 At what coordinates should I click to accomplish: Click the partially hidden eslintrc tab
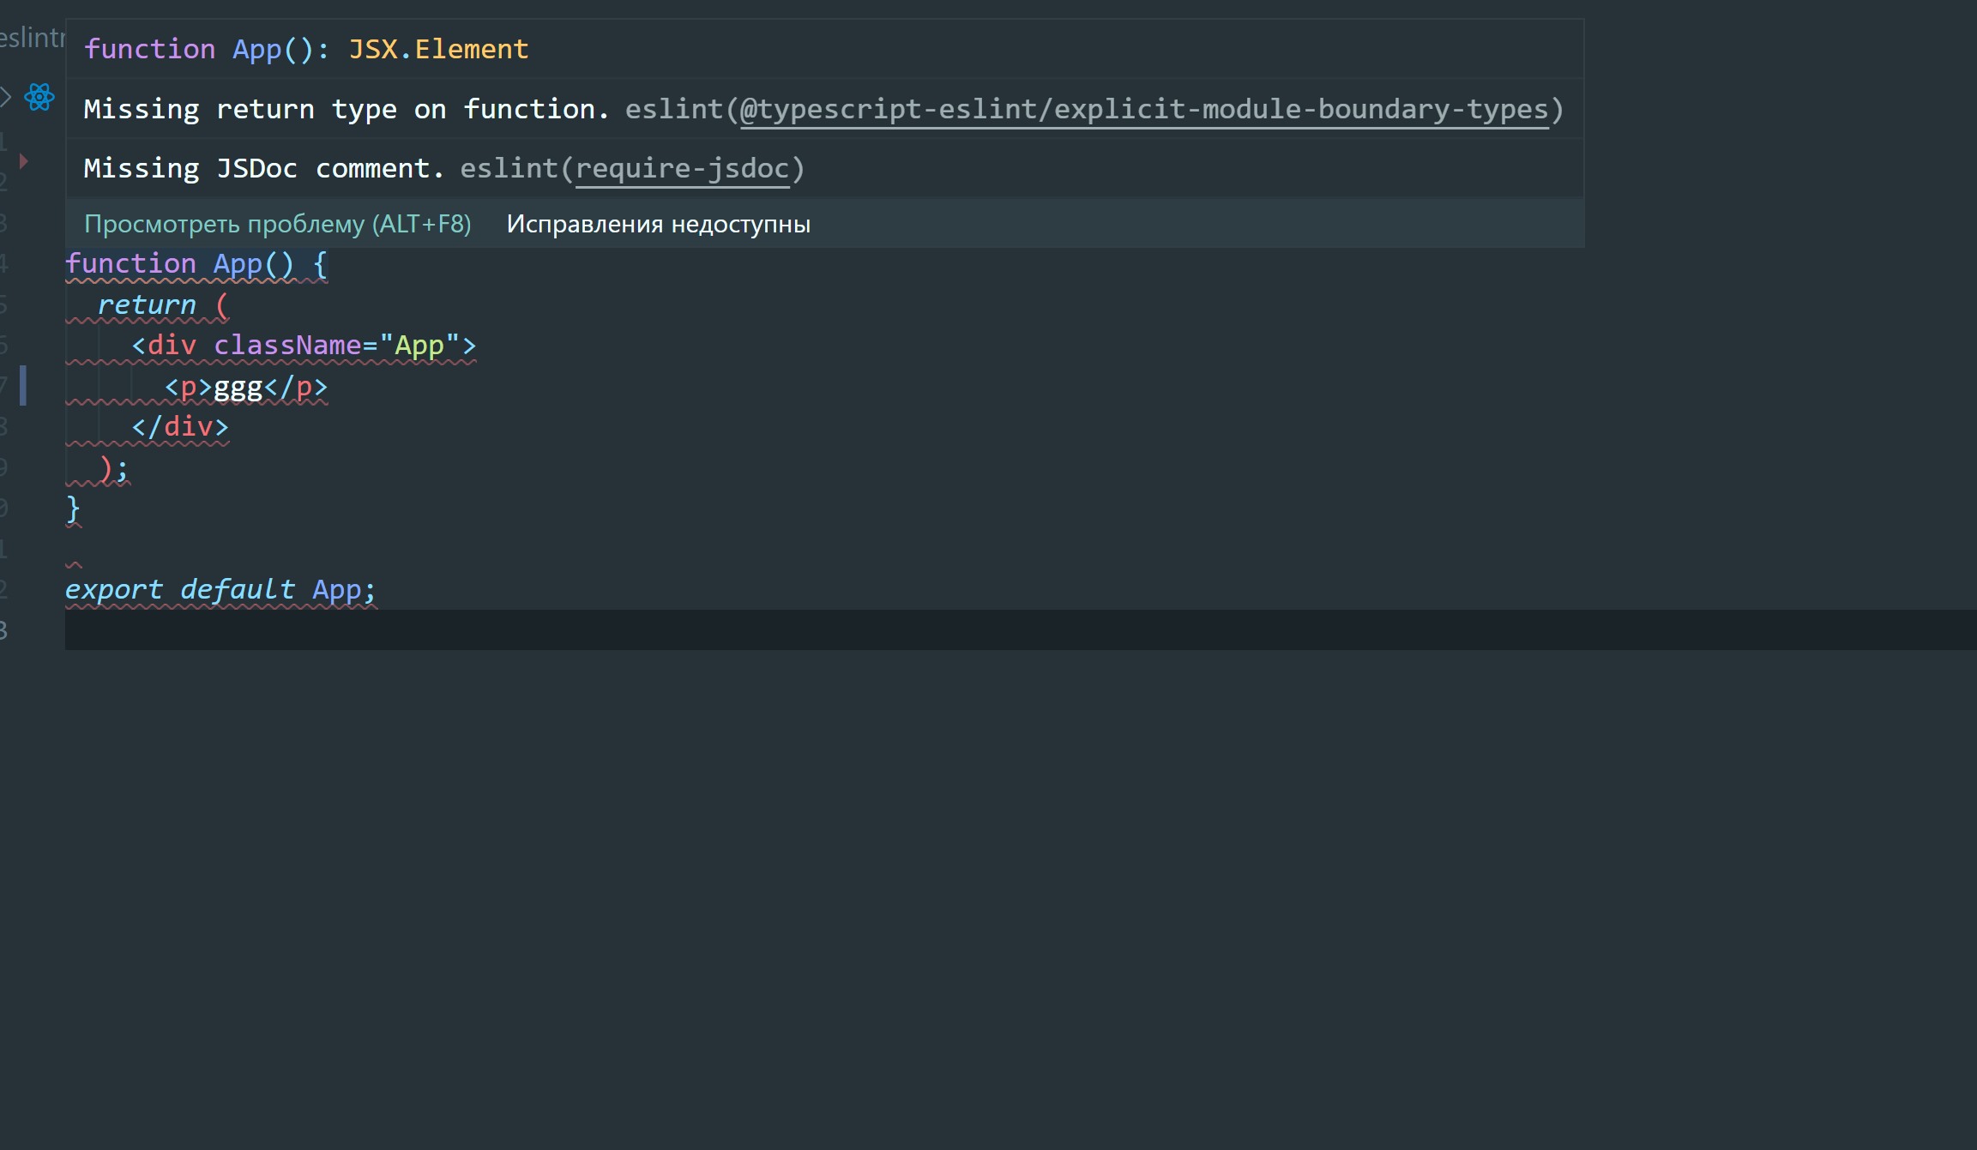pos(33,38)
